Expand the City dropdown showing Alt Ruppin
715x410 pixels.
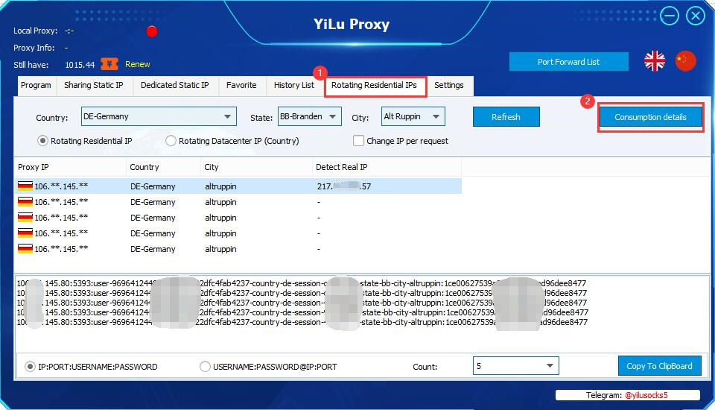pos(413,116)
